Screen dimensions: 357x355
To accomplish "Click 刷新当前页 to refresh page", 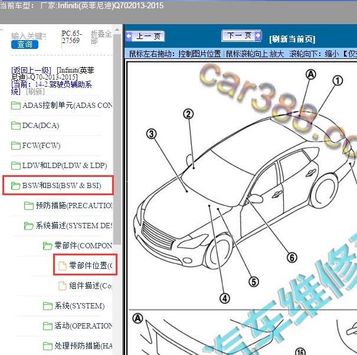I will 292,39.
